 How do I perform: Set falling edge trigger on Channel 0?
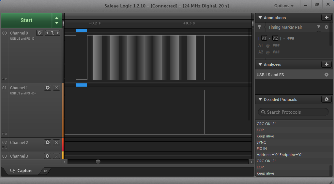point(53,33)
